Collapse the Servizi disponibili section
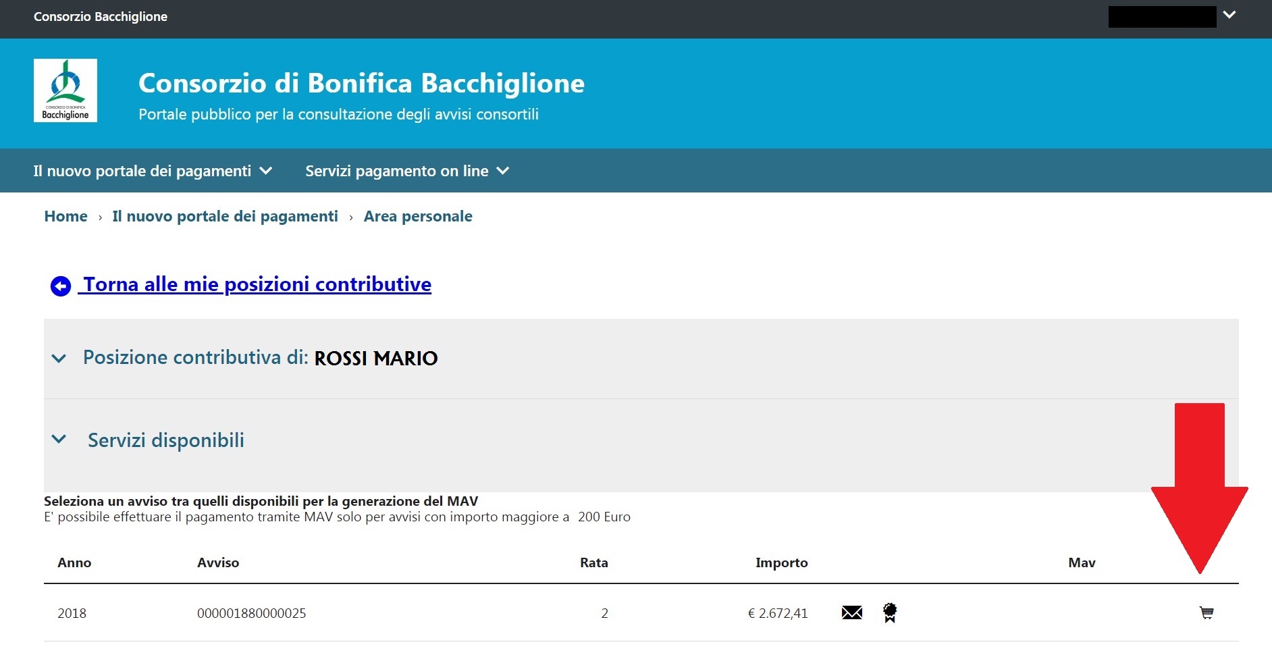1272x655 pixels. point(165,440)
